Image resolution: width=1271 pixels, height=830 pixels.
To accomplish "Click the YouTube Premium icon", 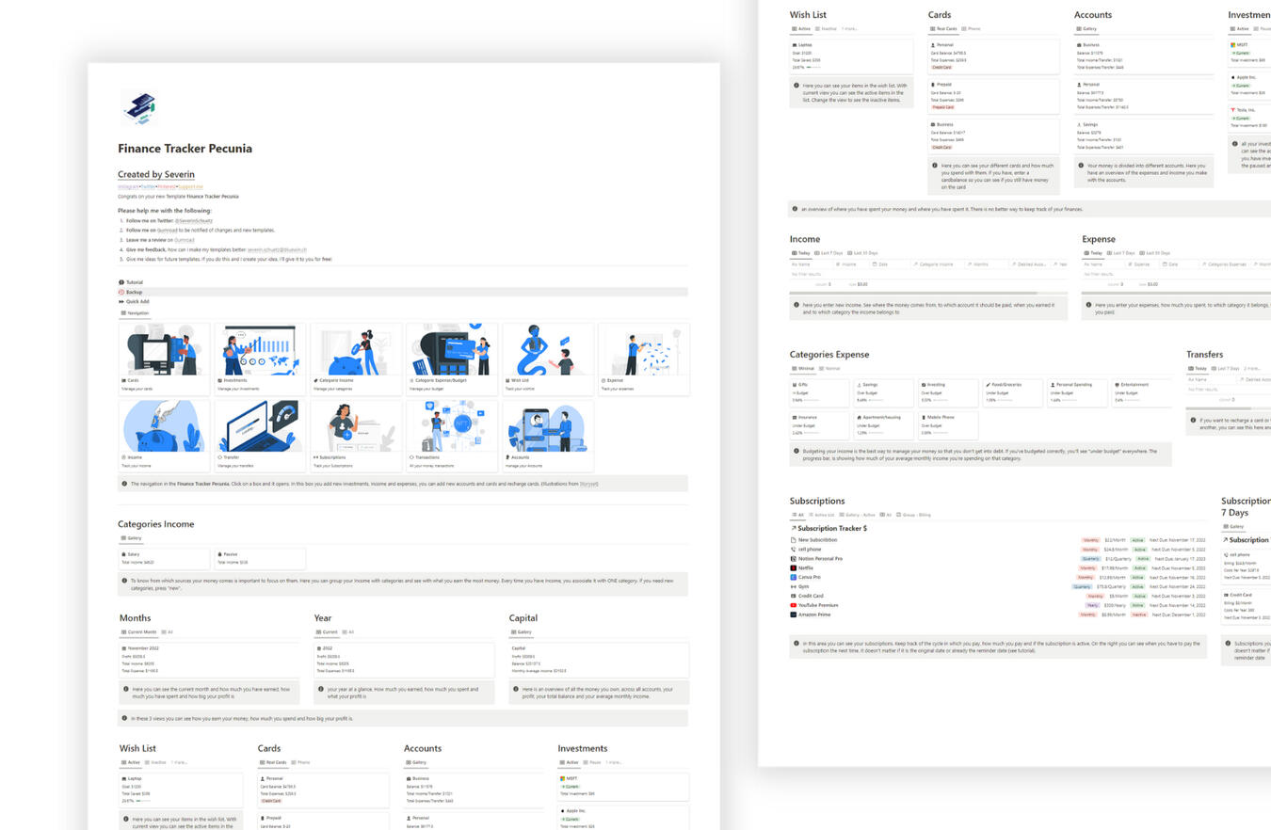I will coord(794,605).
